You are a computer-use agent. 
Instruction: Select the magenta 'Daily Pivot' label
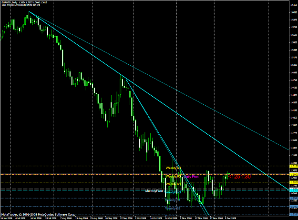click(x=192, y=177)
